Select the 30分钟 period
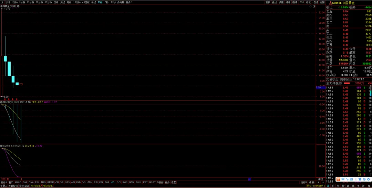Screen dimensions: 372x188 [39, 2]
